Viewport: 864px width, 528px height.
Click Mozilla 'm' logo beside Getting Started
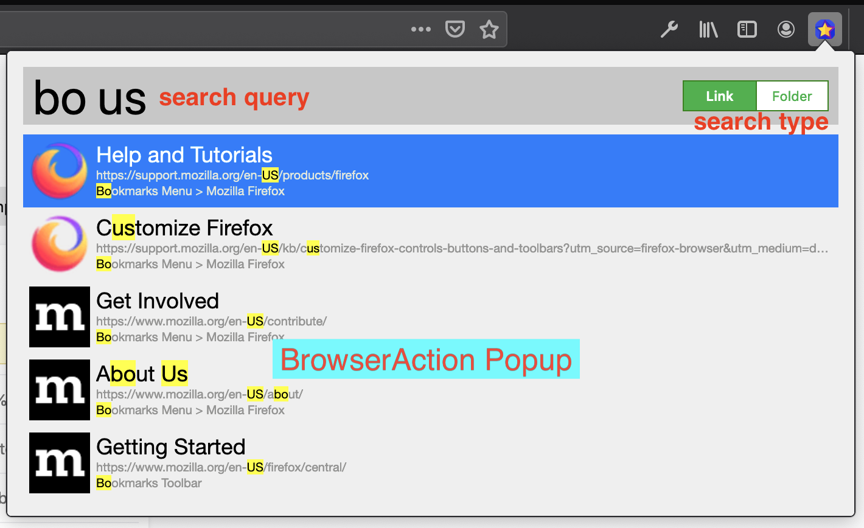point(60,463)
